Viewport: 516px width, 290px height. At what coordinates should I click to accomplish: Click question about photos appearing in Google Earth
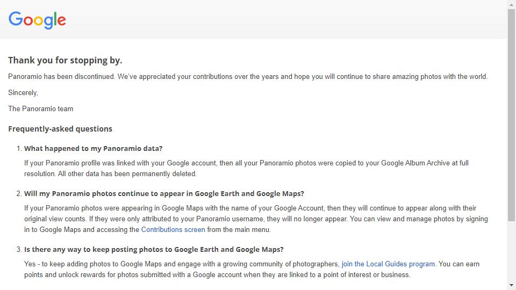click(164, 193)
